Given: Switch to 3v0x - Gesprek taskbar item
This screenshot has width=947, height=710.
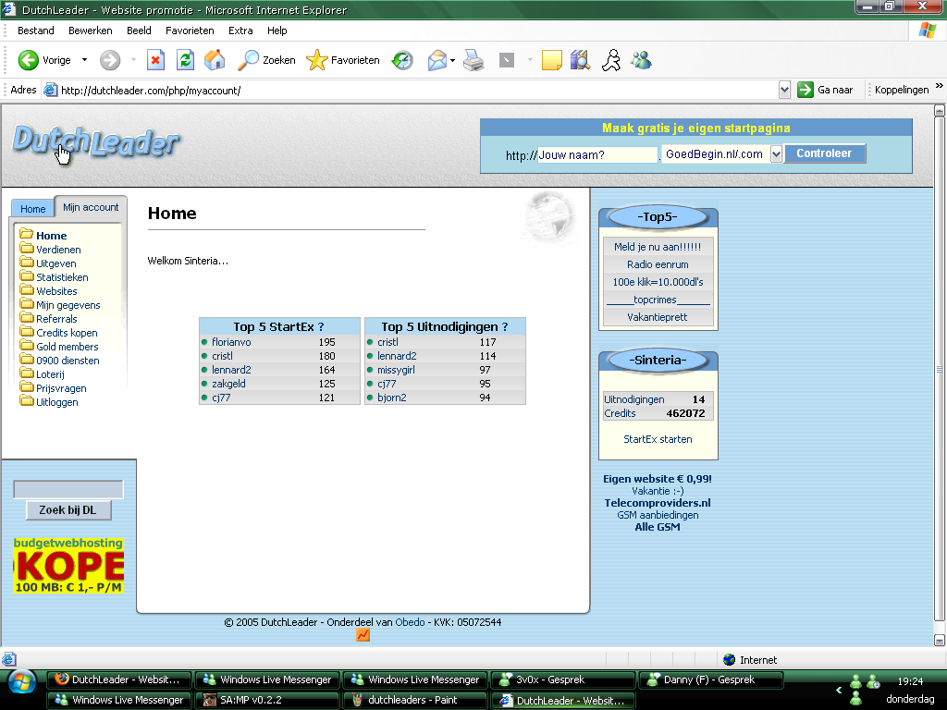Looking at the screenshot, I should click(x=563, y=679).
